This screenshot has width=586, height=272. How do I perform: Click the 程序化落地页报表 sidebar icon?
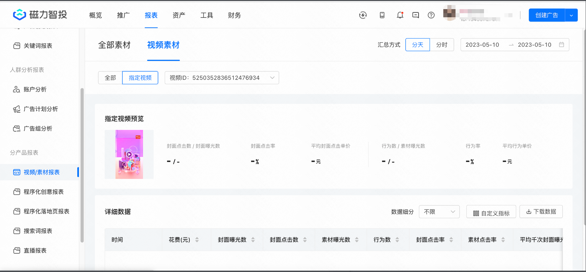(x=17, y=211)
